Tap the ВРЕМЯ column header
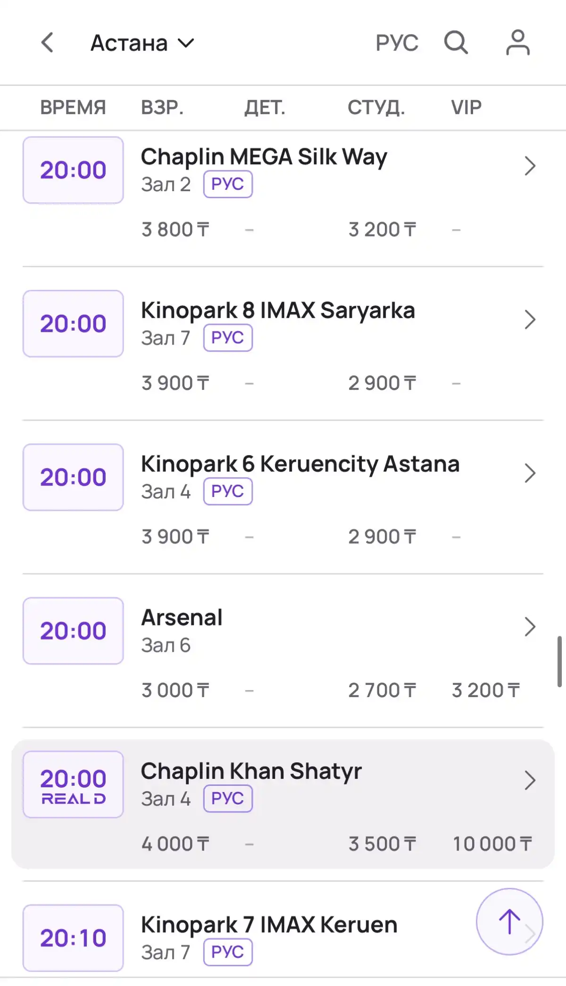The width and height of the screenshot is (566, 986). click(73, 108)
